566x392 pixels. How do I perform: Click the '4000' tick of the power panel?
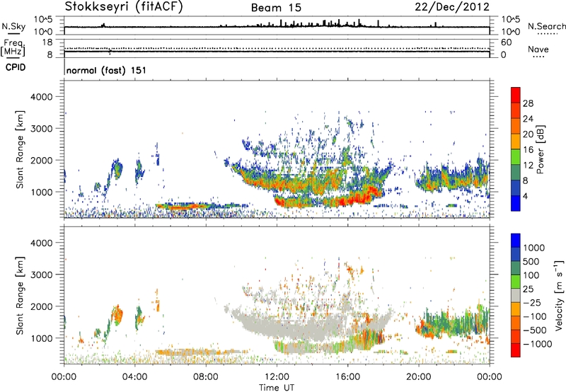pyautogui.click(x=42, y=97)
